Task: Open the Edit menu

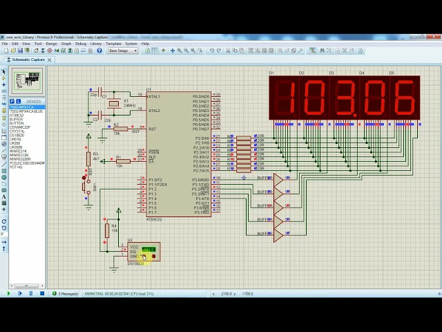Action: point(15,44)
